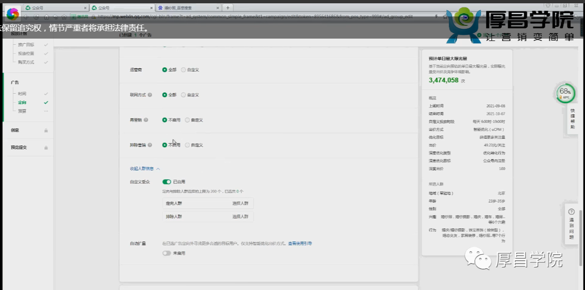
Task: Click the lock icon next to 创意
Action: pyautogui.click(x=46, y=130)
